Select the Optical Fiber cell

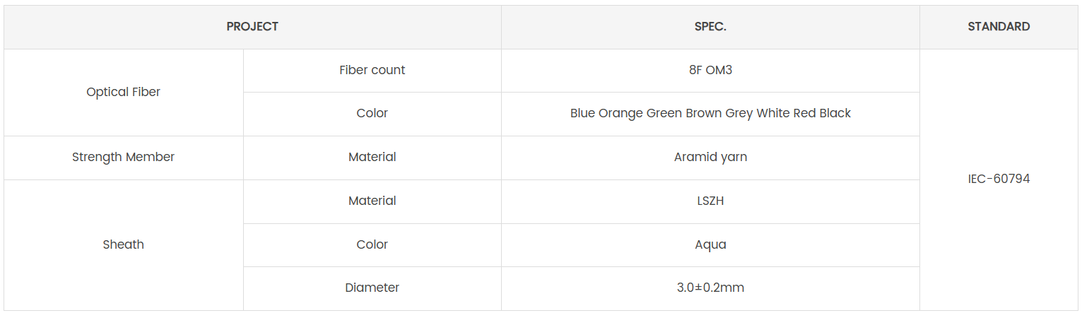[123, 92]
